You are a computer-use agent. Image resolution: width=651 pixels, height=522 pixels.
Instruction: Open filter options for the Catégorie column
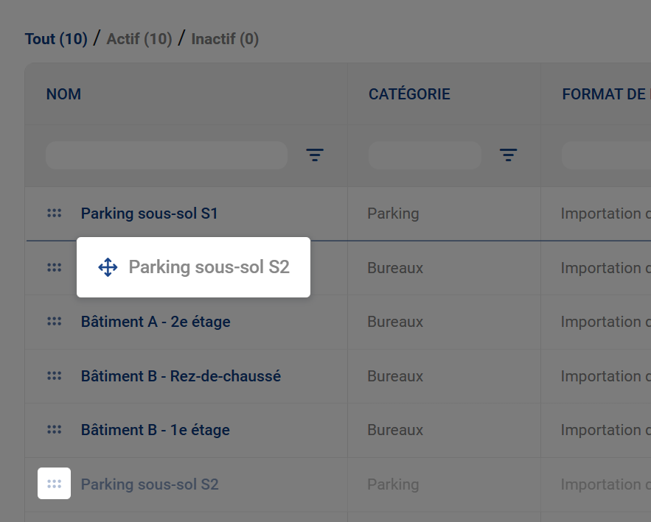[x=508, y=155]
